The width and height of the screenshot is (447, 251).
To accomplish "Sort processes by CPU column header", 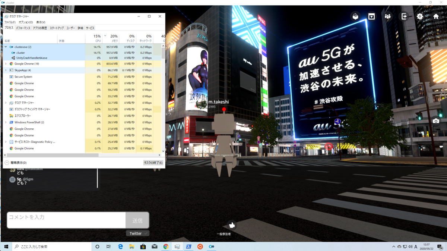I will [x=93, y=38].
